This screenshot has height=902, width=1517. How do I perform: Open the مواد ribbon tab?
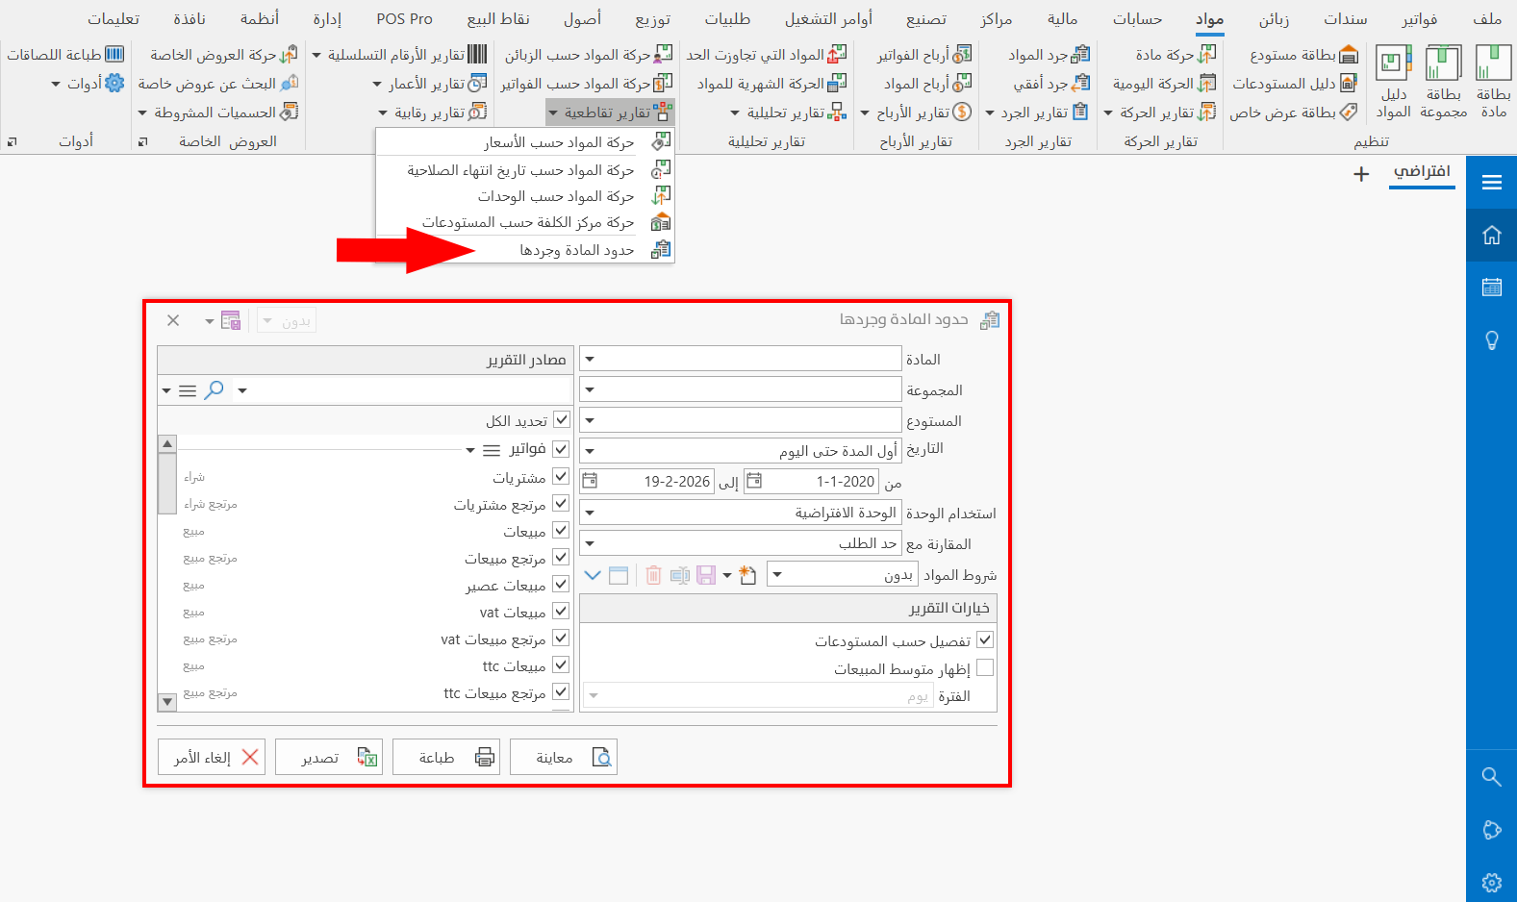pos(1209,18)
